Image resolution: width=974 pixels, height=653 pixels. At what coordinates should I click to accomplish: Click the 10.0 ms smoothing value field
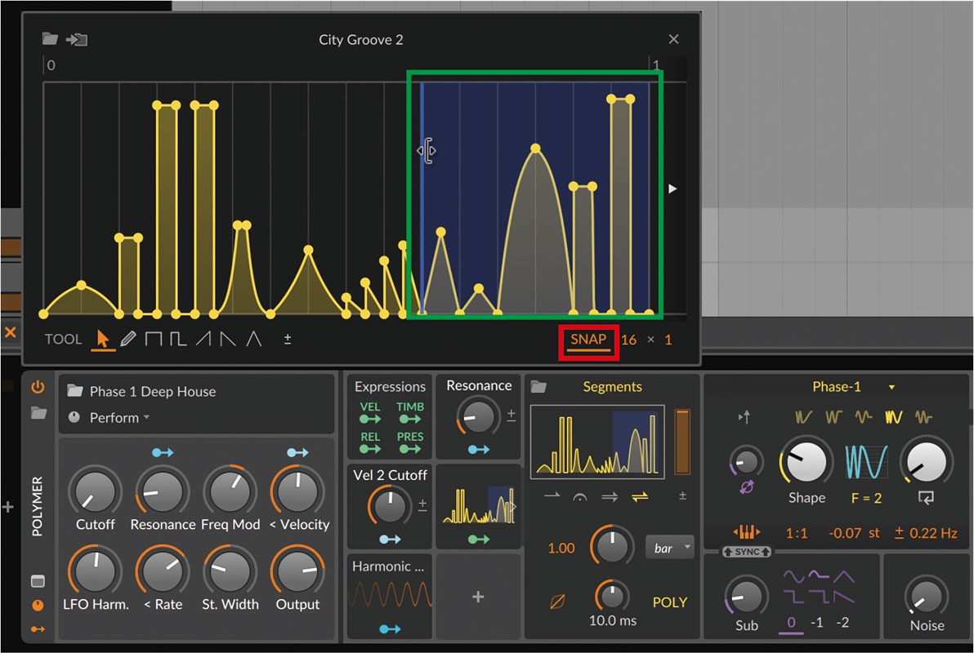coord(612,620)
